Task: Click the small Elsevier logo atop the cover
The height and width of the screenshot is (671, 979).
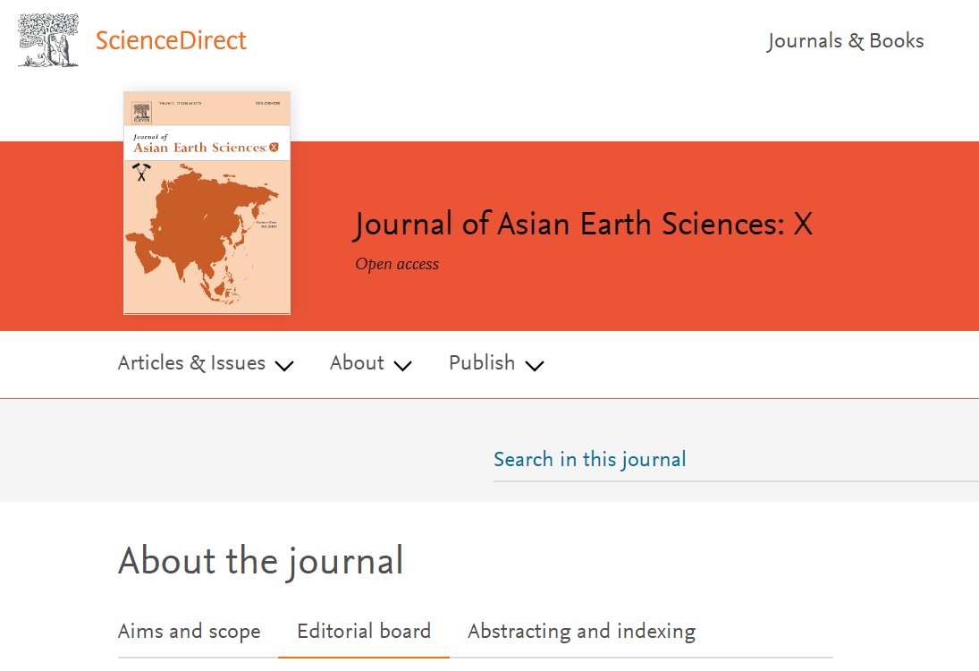Action: (142, 113)
